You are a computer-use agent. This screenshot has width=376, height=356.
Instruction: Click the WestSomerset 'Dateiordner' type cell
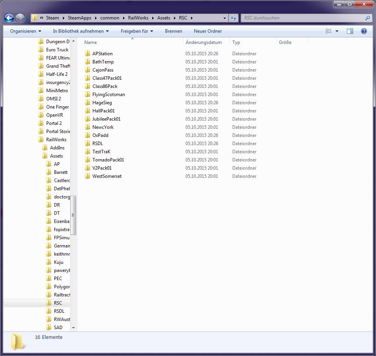point(244,176)
